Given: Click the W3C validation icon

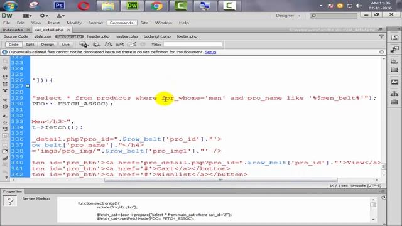Looking at the screenshot, I should 120,45.
